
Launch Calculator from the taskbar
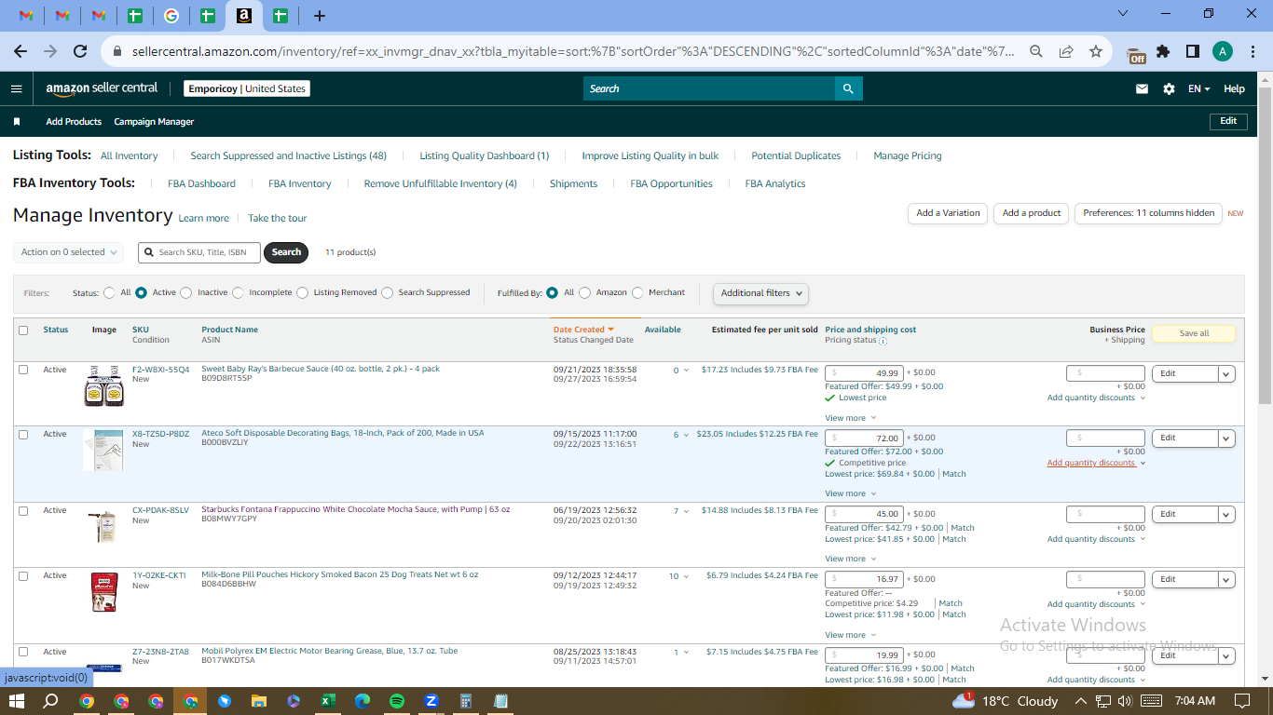coord(466,701)
